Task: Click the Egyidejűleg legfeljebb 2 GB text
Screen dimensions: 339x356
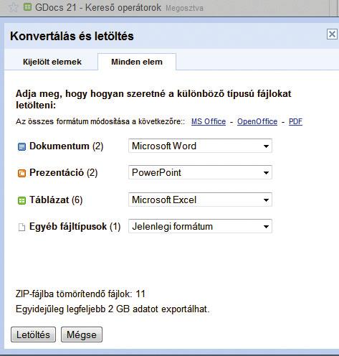Action: coord(113,309)
